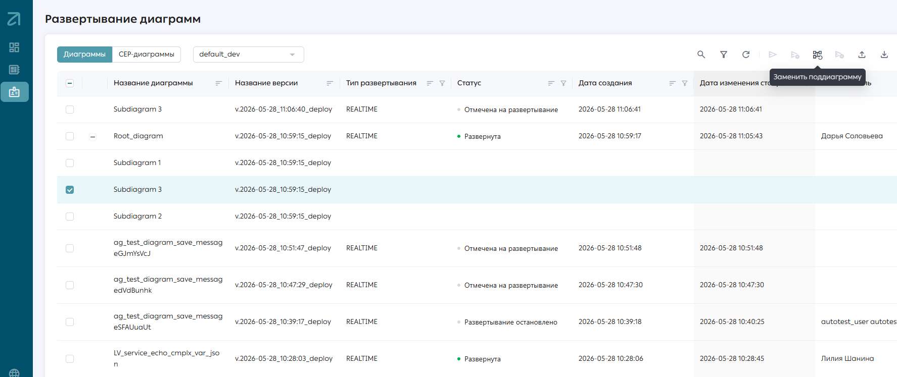This screenshot has width=897, height=377.
Task: Sort by Дата создания column
Action: pyautogui.click(x=672, y=83)
